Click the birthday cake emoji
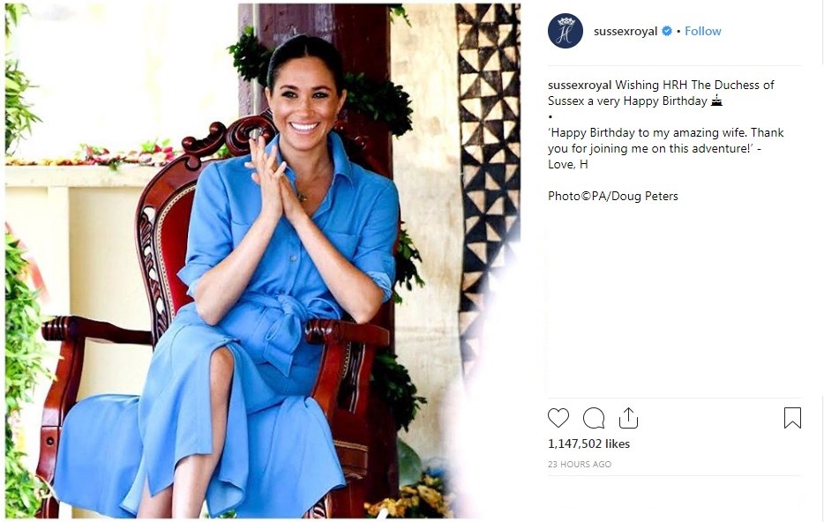The width and height of the screenshot is (824, 522). [716, 101]
